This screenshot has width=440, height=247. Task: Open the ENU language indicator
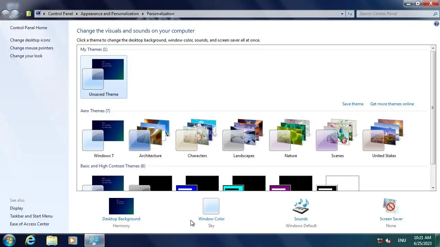(402, 240)
